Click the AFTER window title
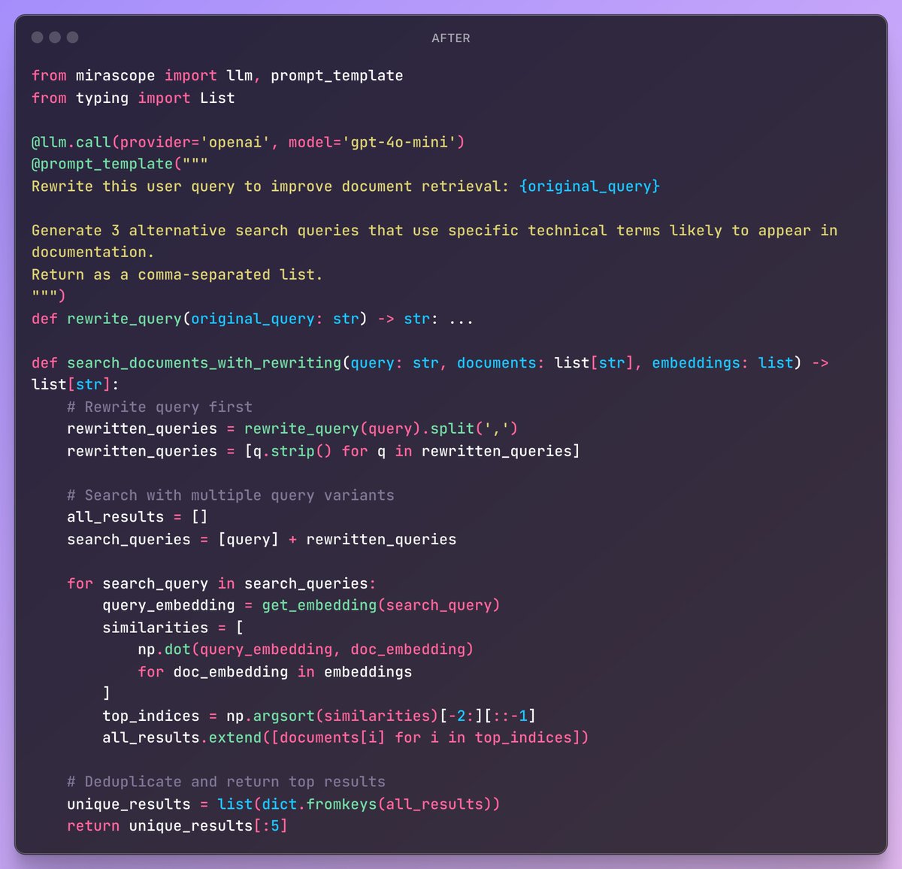The width and height of the screenshot is (902, 869). tap(450, 38)
